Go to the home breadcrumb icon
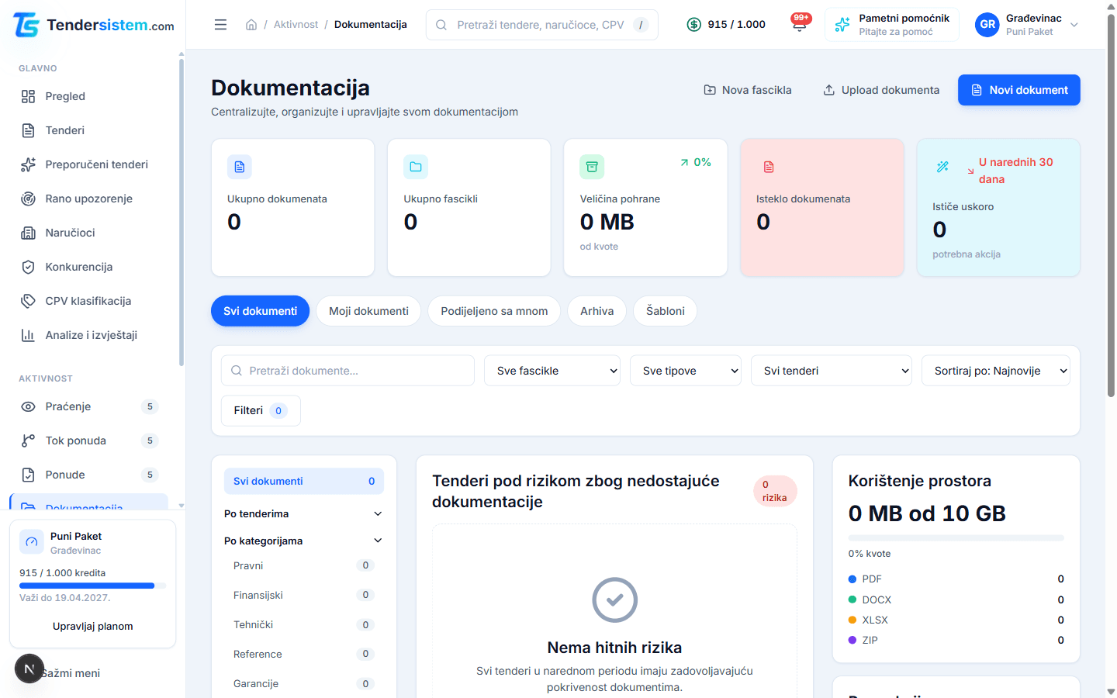The image size is (1117, 698). [x=251, y=25]
